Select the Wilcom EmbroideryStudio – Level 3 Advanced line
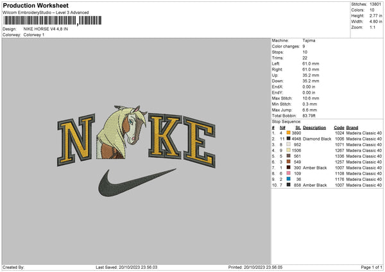 (46, 13)
